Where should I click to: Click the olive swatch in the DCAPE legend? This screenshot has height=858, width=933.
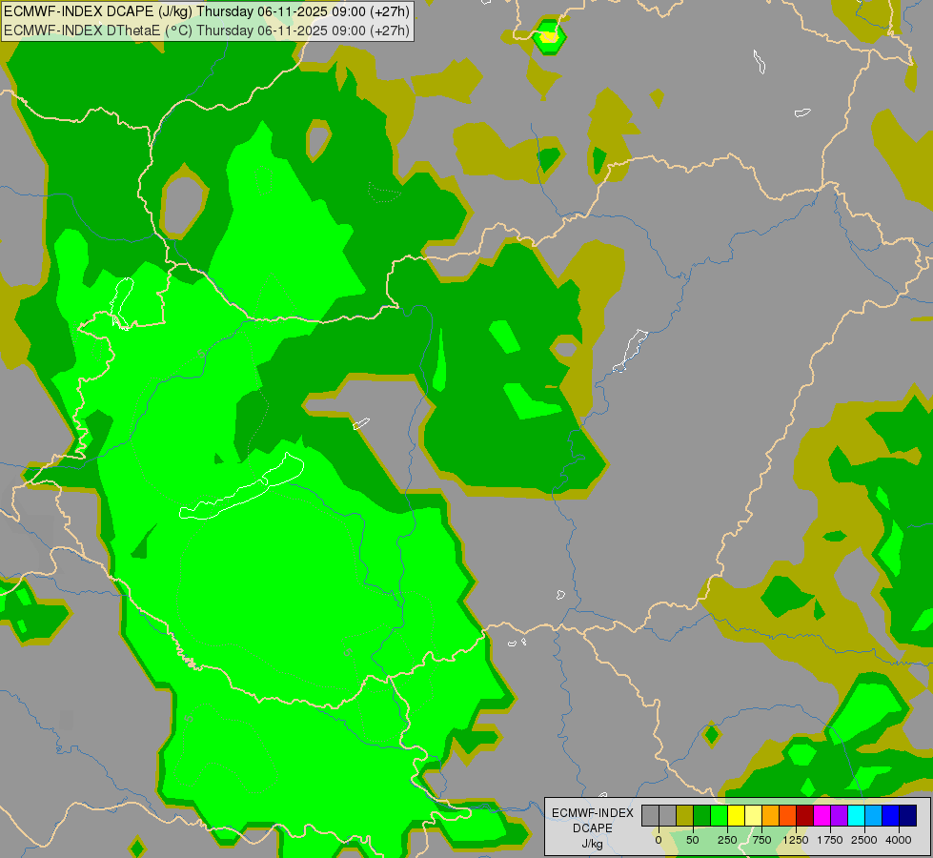685,816
